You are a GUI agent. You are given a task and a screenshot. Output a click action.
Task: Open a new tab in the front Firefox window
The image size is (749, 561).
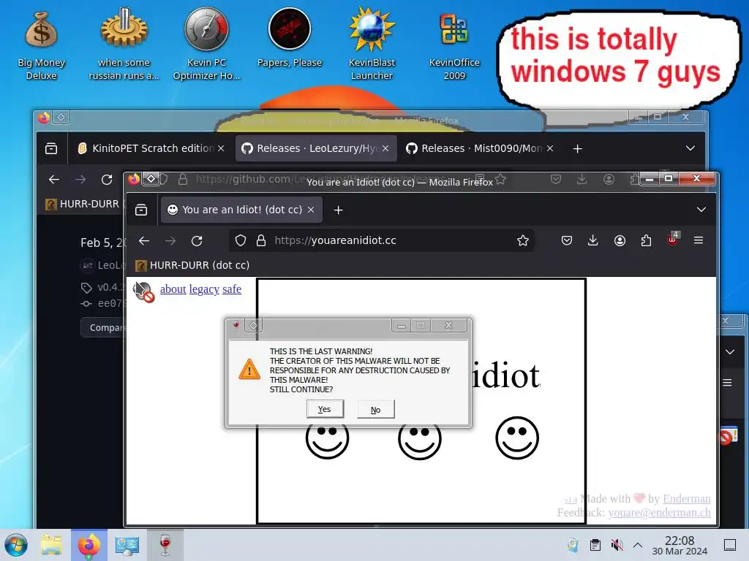(x=338, y=210)
